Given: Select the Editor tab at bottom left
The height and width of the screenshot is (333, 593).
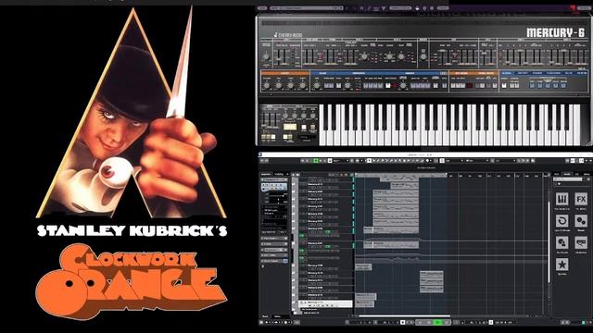Looking at the screenshot, I should (x=278, y=316).
